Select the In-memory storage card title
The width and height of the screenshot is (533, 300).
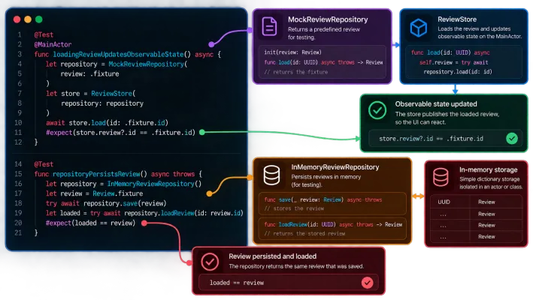(488, 169)
